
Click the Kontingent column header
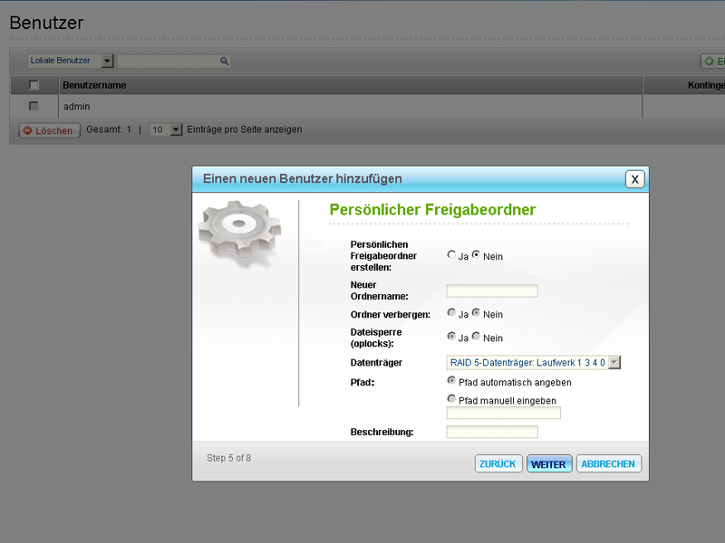[x=684, y=85]
